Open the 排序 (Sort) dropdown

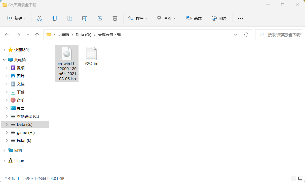(138, 18)
